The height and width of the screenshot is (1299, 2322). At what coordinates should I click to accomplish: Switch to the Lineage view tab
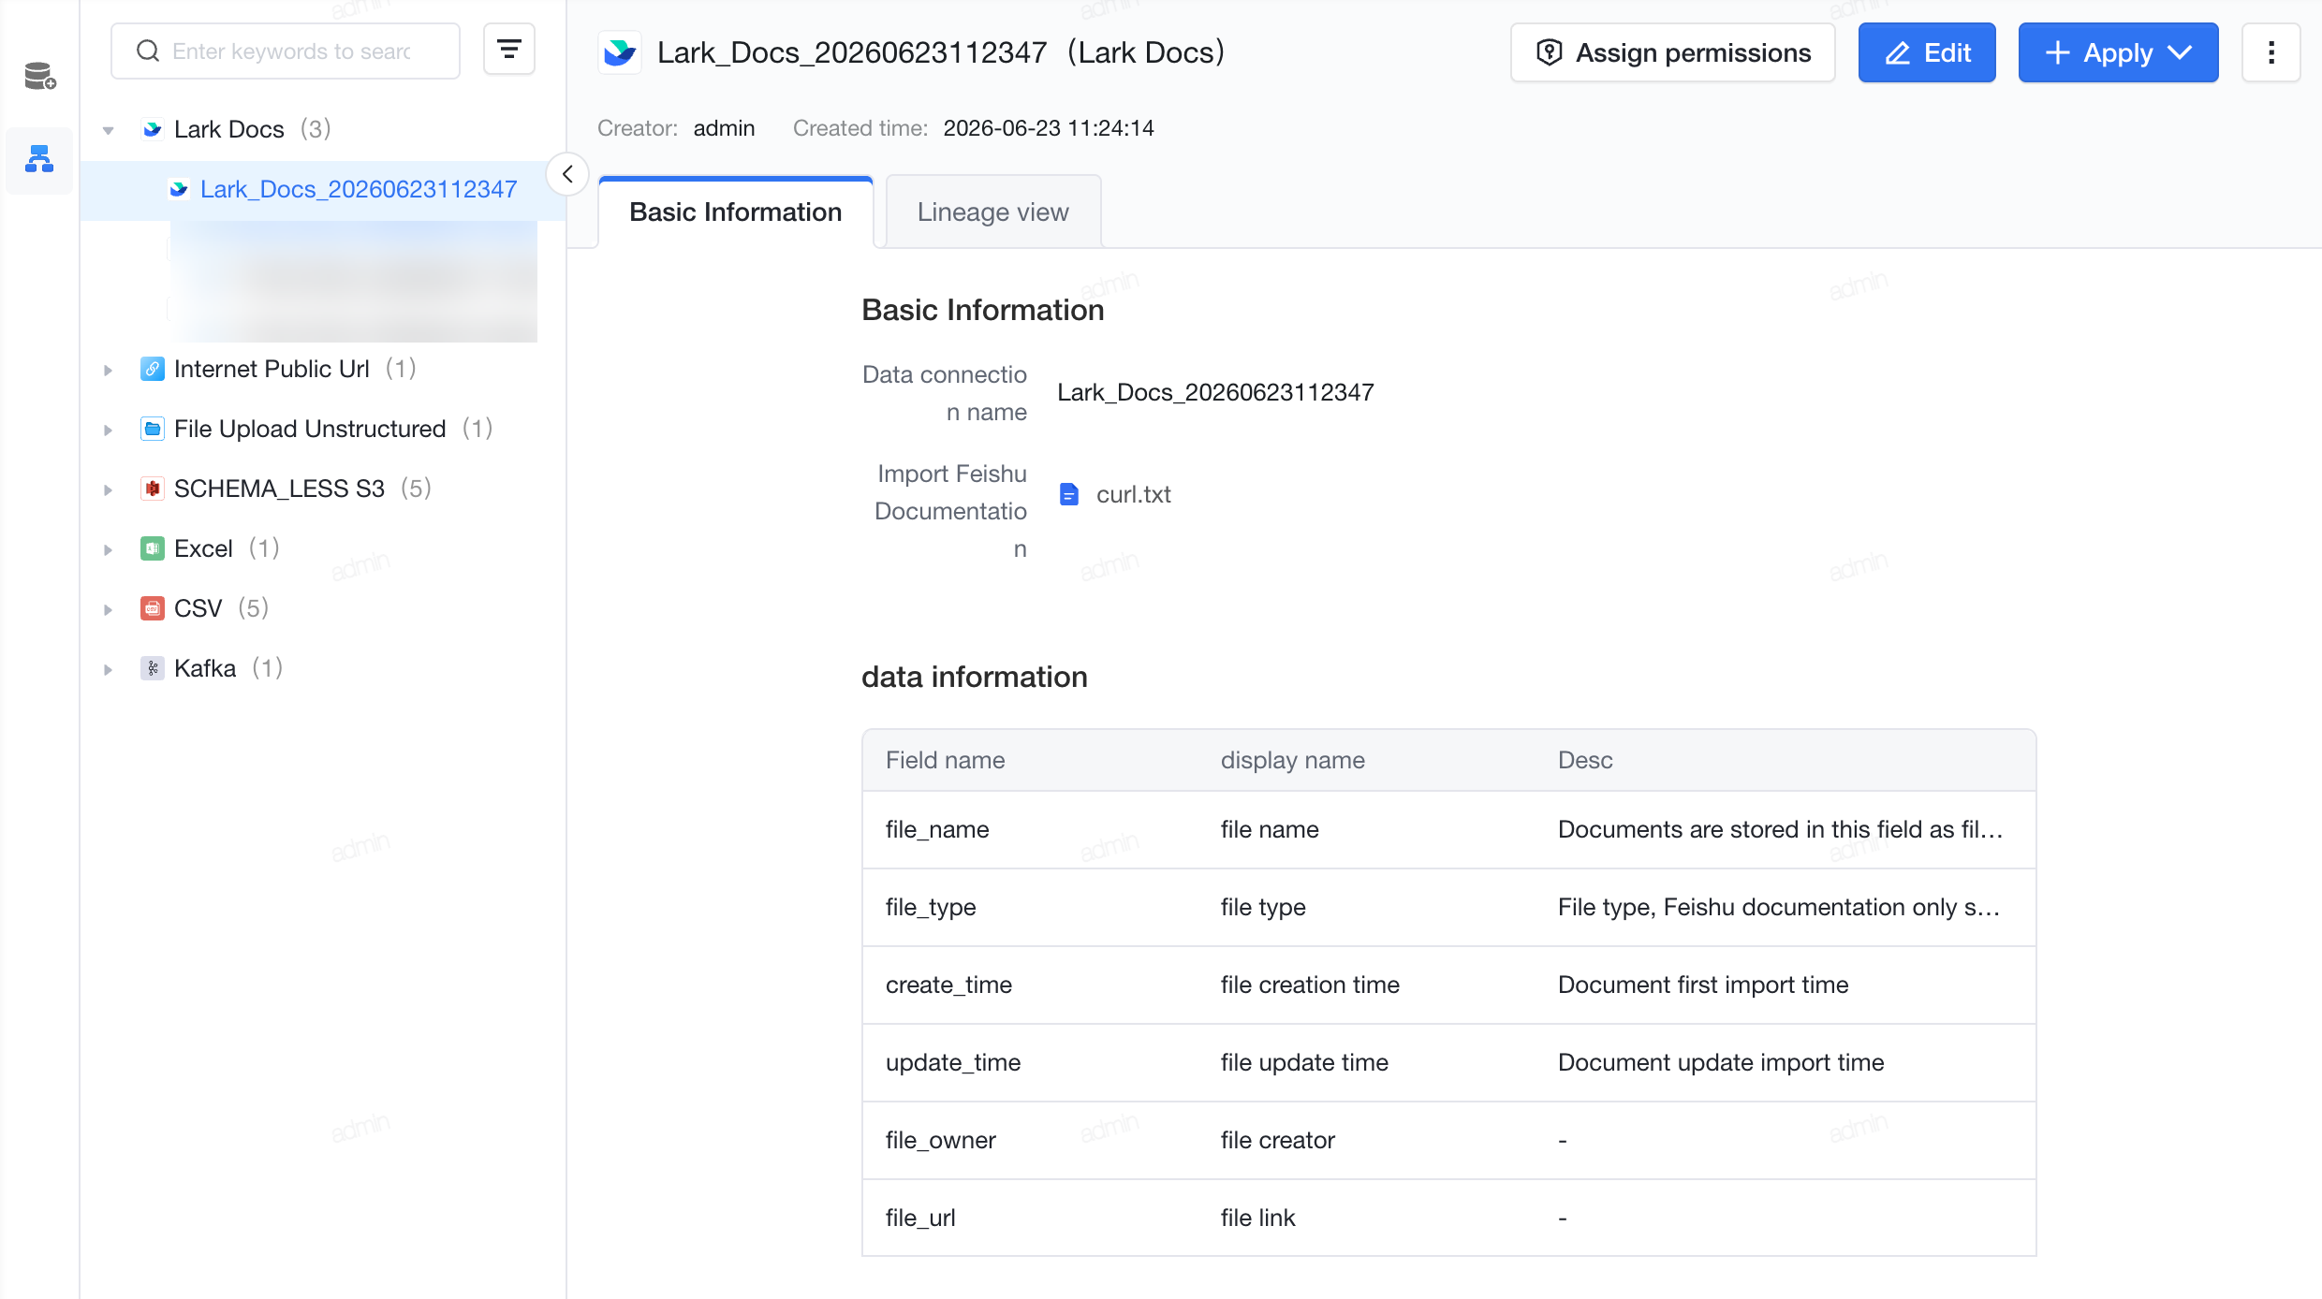(x=992, y=212)
